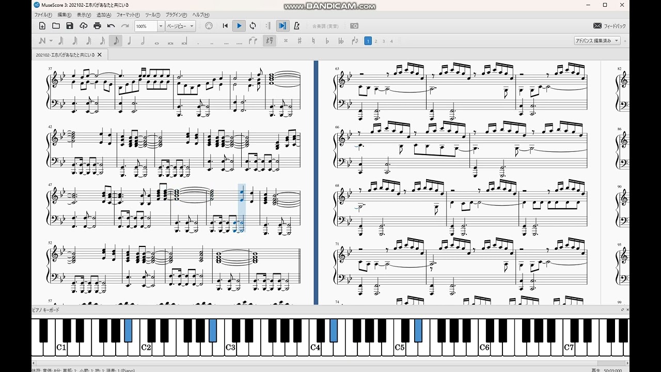Select the 32nd note duration
Viewport: 661px width, 372px height.
[88, 41]
